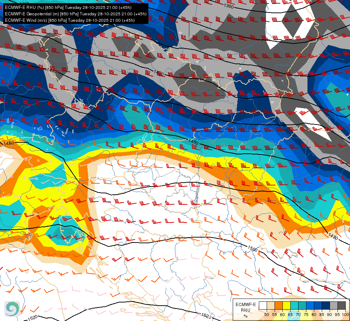Click the '50' tick label in the legend
Image resolution: width=350 pixels, height=321 pixels.
[266, 315]
